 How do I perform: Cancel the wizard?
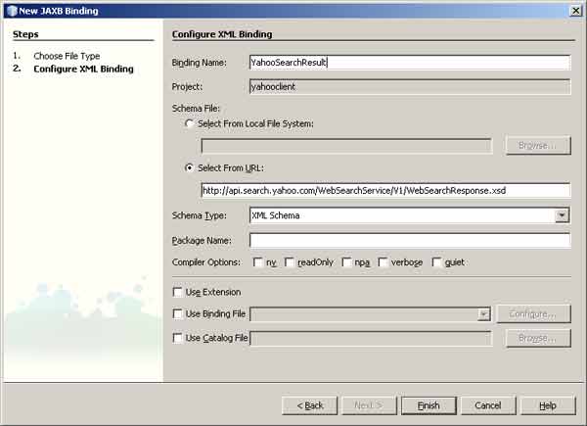488,405
